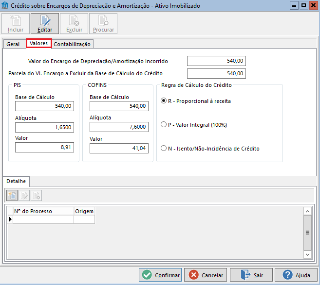320x285 pixels.
Task: Click the Nº do Processo column header
Action: pyautogui.click(x=43, y=211)
